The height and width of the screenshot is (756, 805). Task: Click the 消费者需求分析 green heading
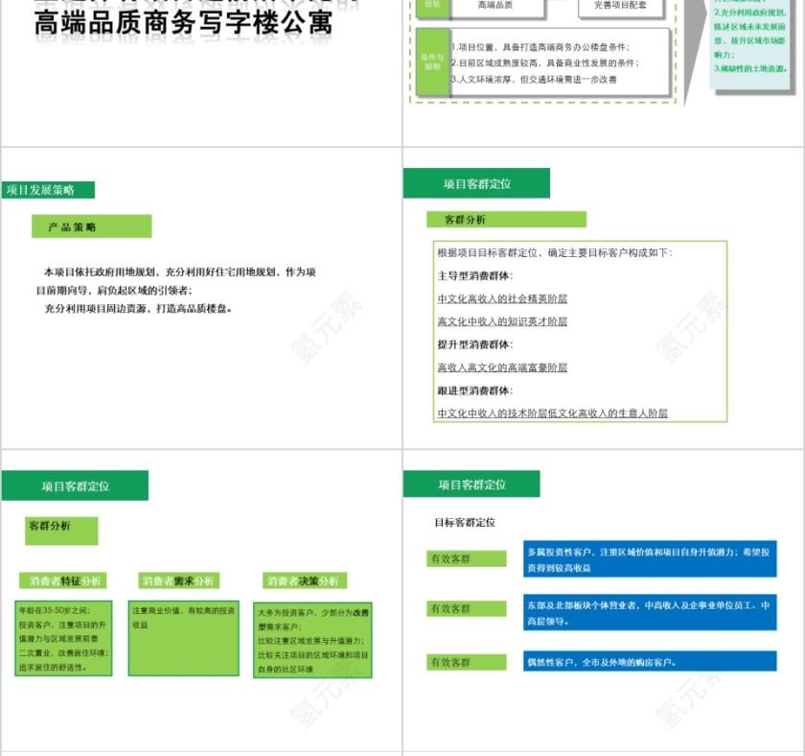click(x=177, y=580)
